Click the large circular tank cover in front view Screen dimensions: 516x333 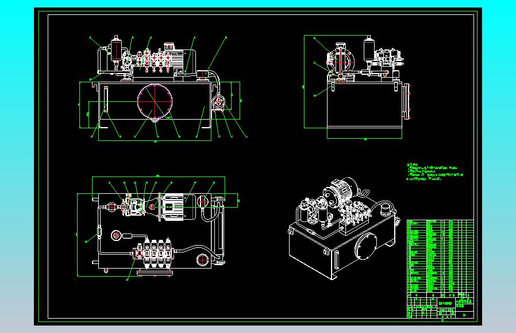click(155, 101)
